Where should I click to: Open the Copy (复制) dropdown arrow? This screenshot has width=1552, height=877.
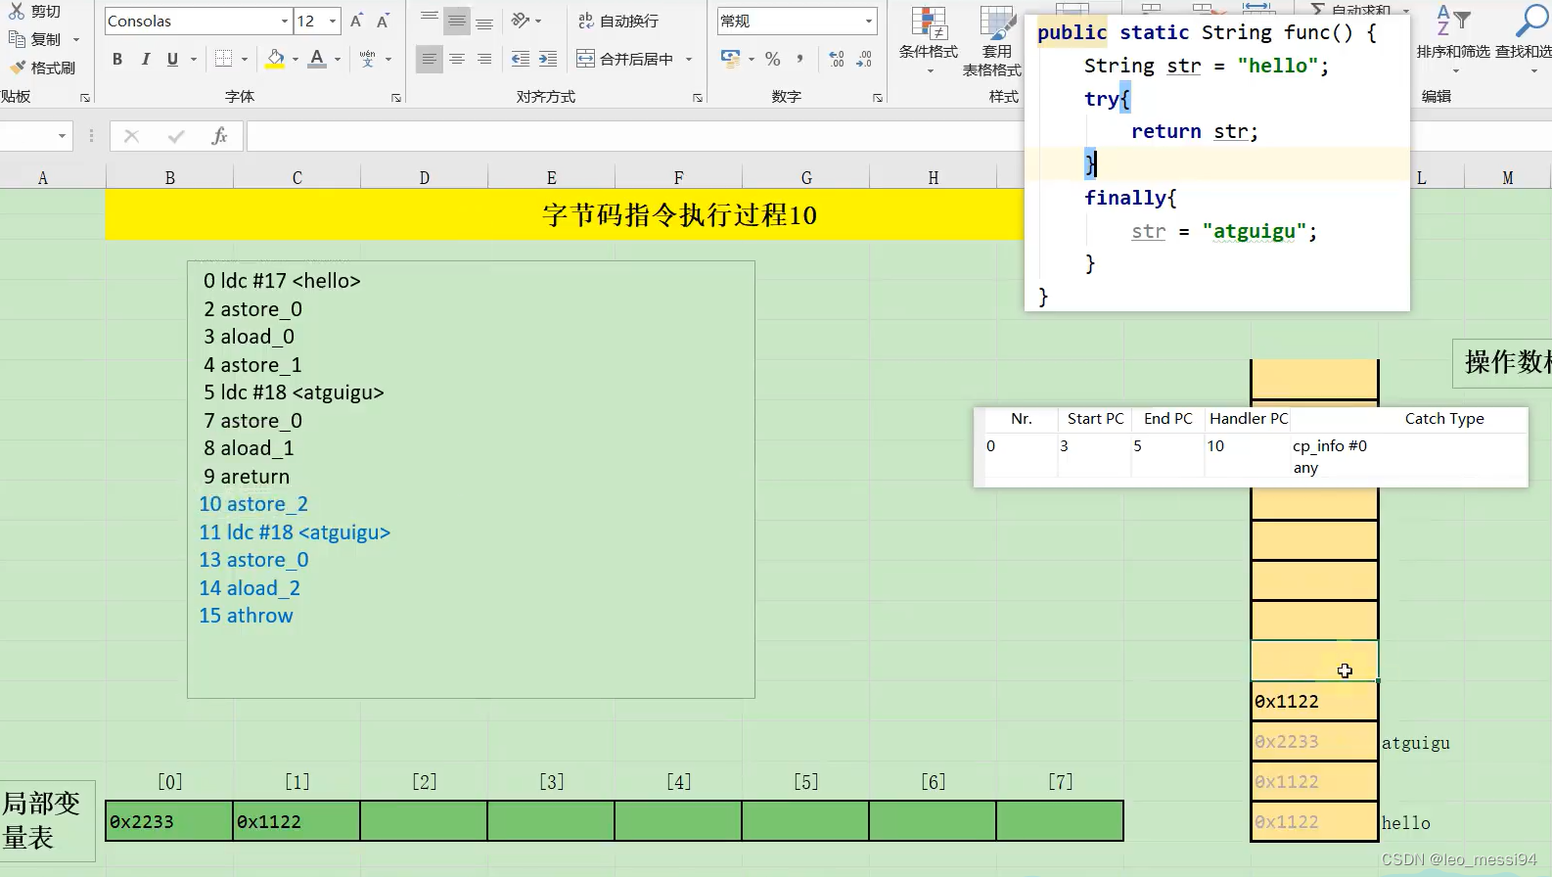(76, 39)
